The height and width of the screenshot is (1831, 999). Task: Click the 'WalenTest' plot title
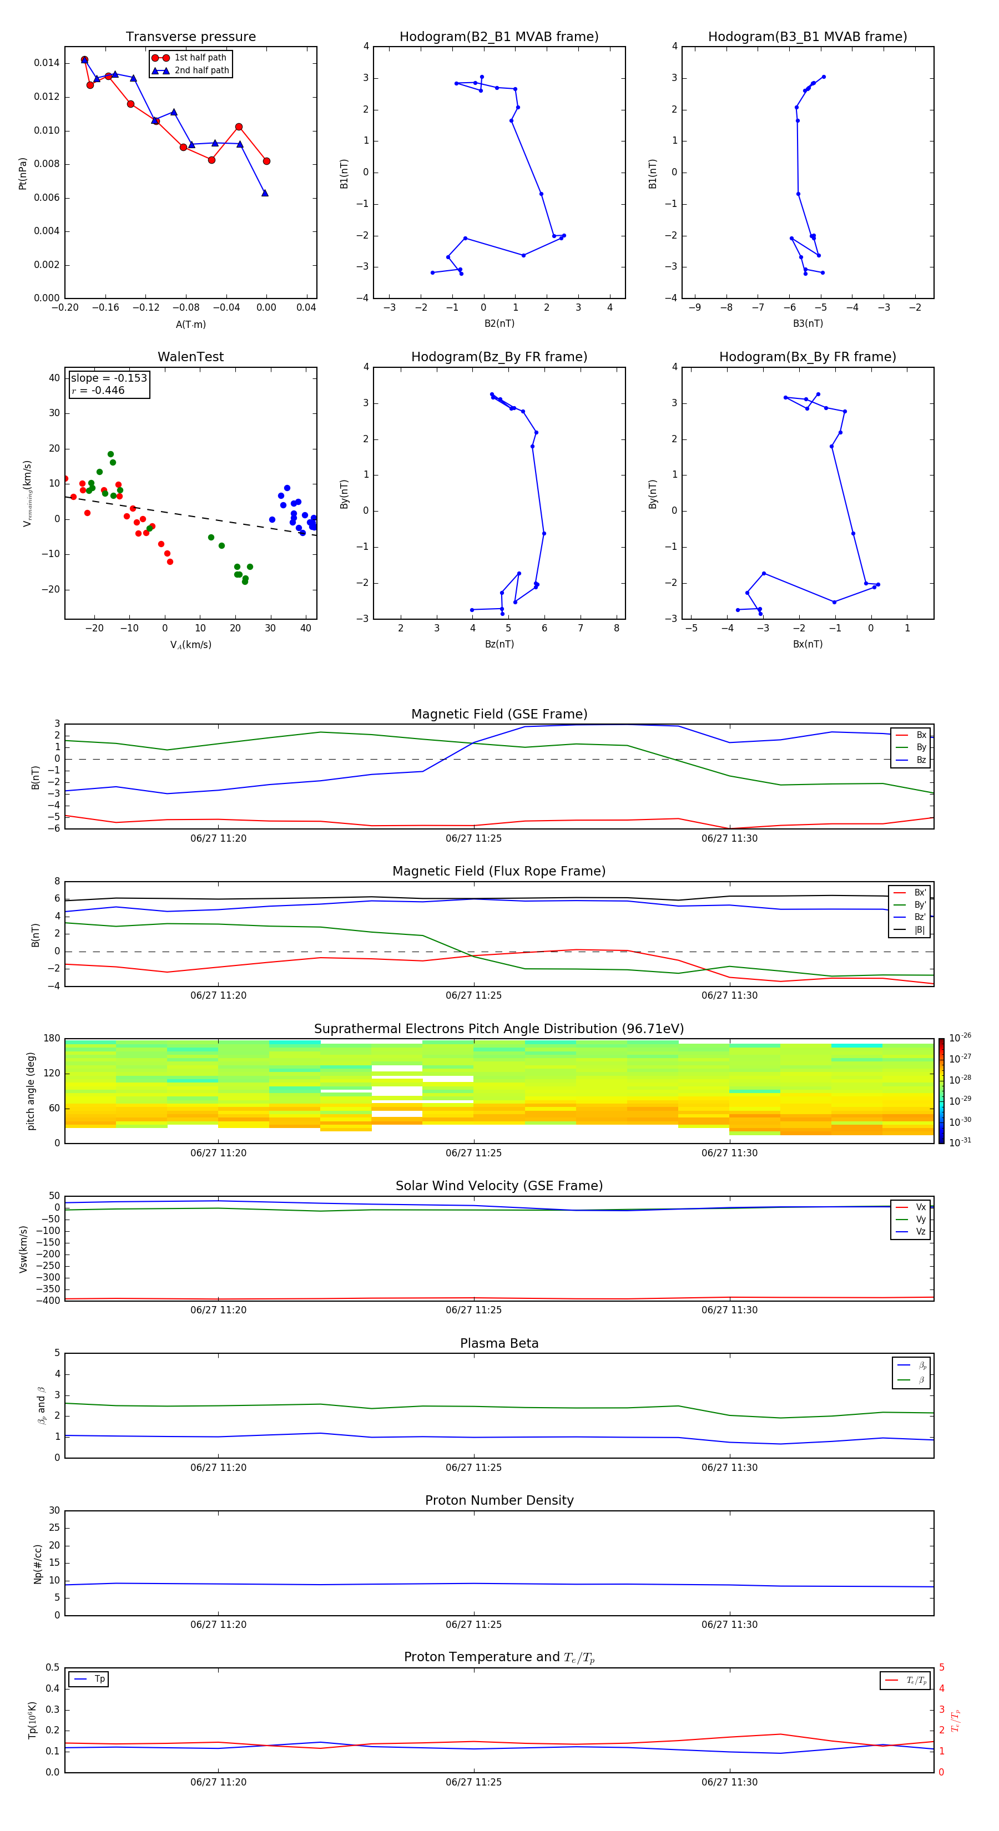tap(190, 357)
